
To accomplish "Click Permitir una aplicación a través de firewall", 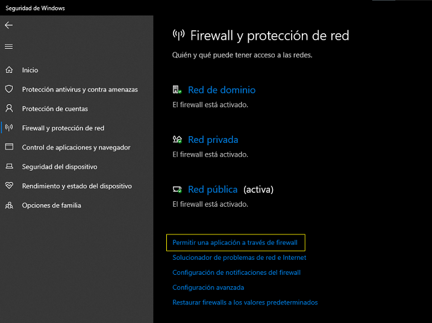I will click(x=235, y=242).
